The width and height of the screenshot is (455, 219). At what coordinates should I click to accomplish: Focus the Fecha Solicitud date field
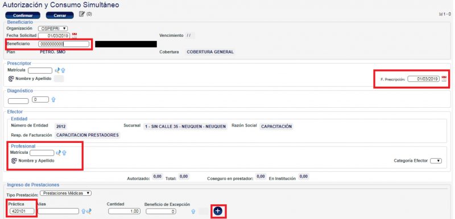54,36
